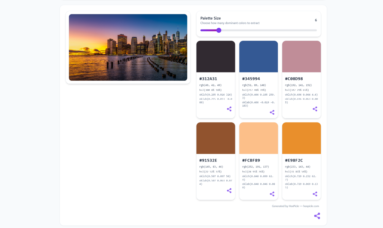The width and height of the screenshot is (383, 228).
Task: Click the share icon on the #FCBF89 card
Action: click(272, 193)
